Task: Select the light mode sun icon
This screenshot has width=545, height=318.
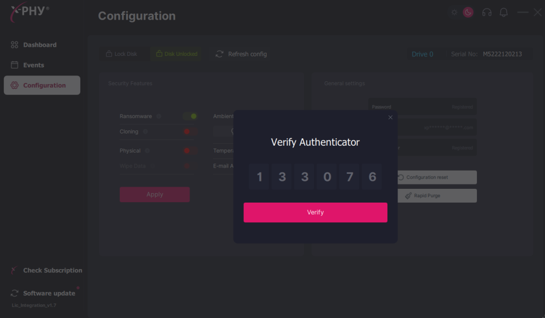Action: 454,12
